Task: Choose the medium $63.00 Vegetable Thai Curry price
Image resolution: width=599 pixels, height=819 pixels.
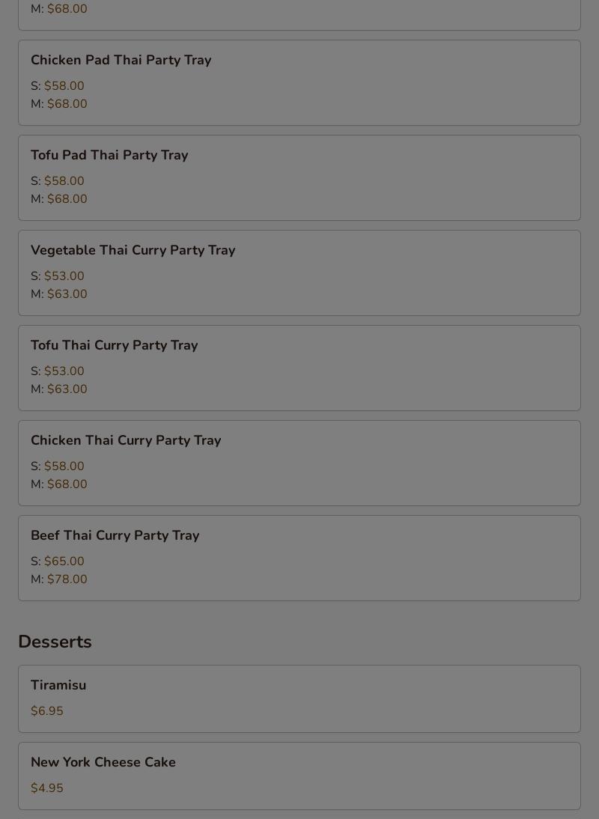Action: pyautogui.click(x=67, y=294)
